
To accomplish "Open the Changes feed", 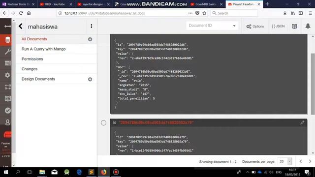I will coord(30,69).
